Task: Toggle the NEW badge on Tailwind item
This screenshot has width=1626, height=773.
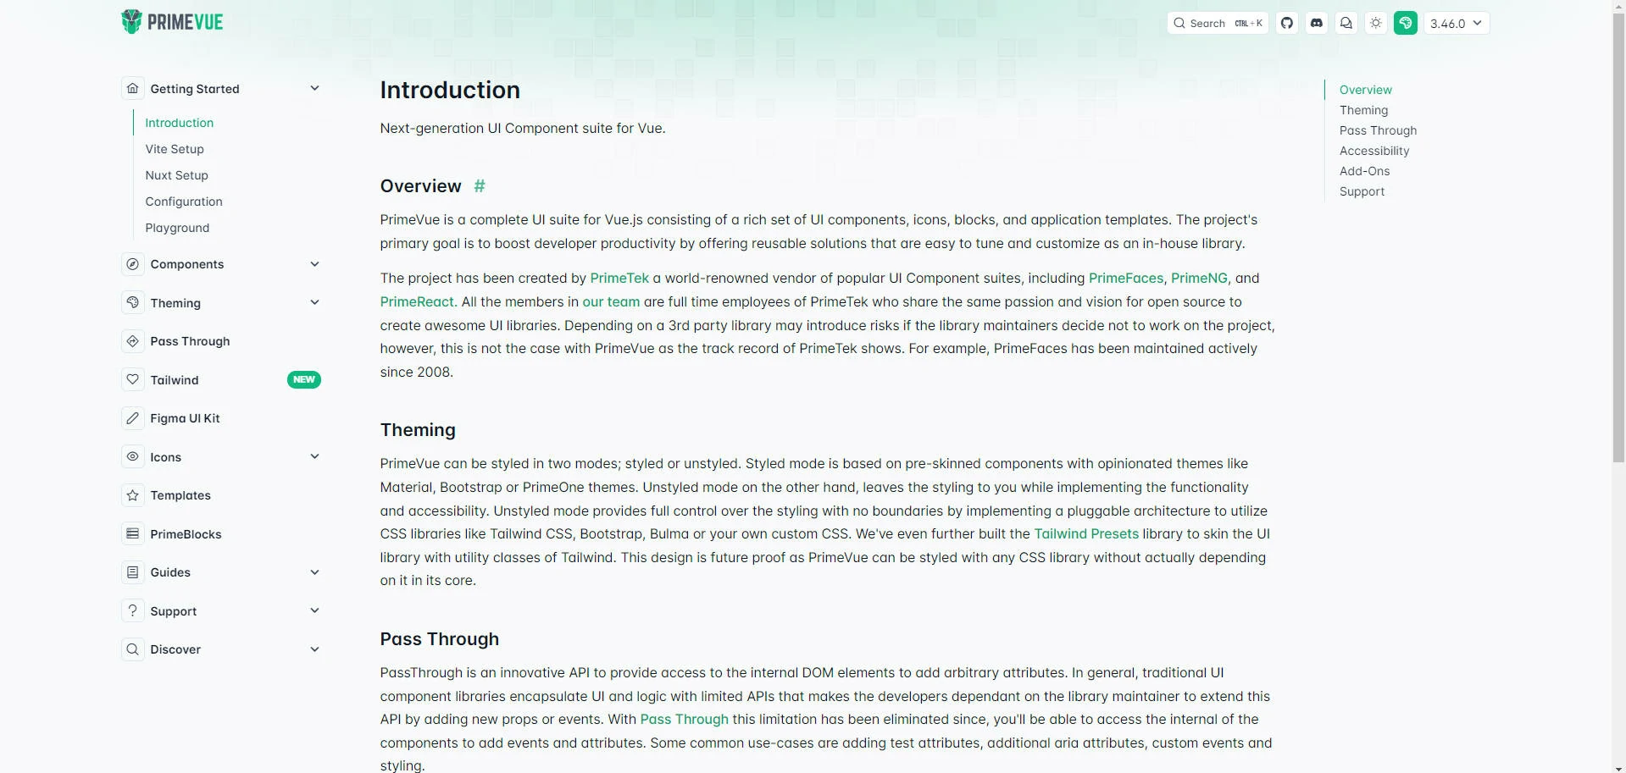Action: coord(304,379)
